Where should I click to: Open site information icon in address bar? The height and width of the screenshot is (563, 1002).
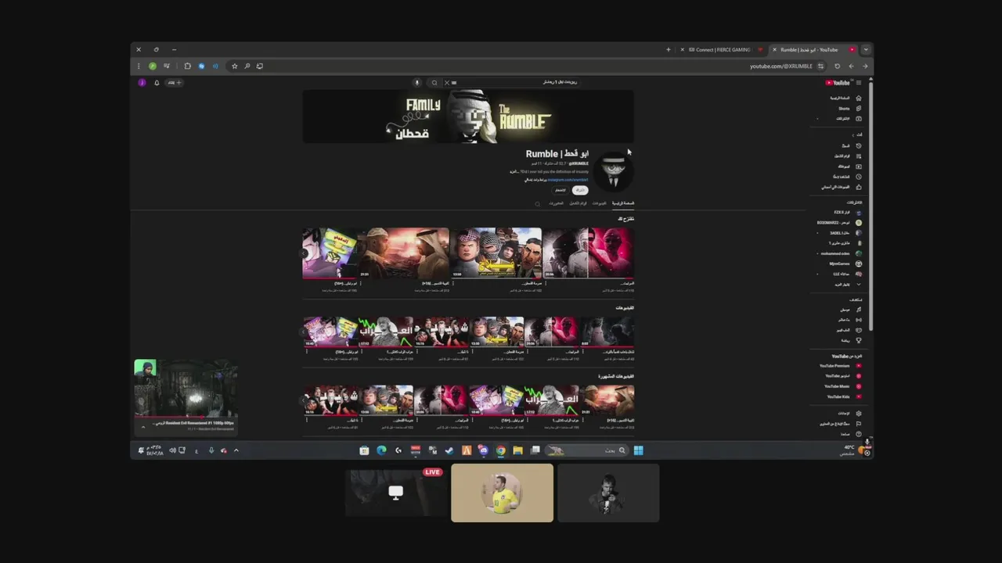pos(820,66)
